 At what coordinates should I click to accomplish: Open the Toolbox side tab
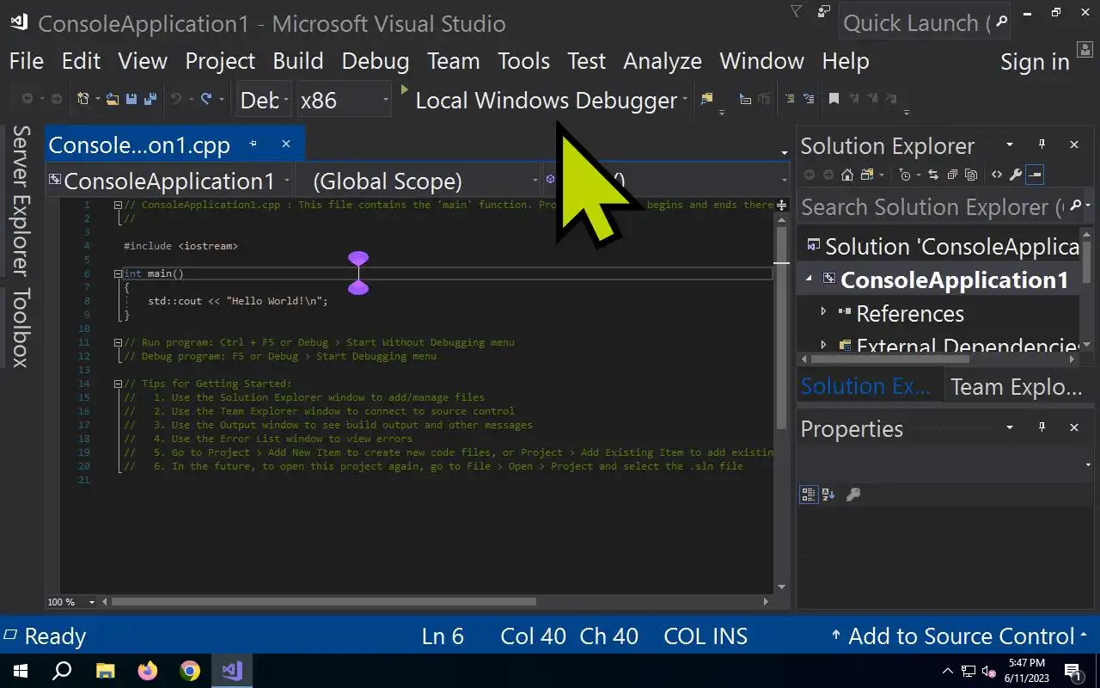coord(21,328)
